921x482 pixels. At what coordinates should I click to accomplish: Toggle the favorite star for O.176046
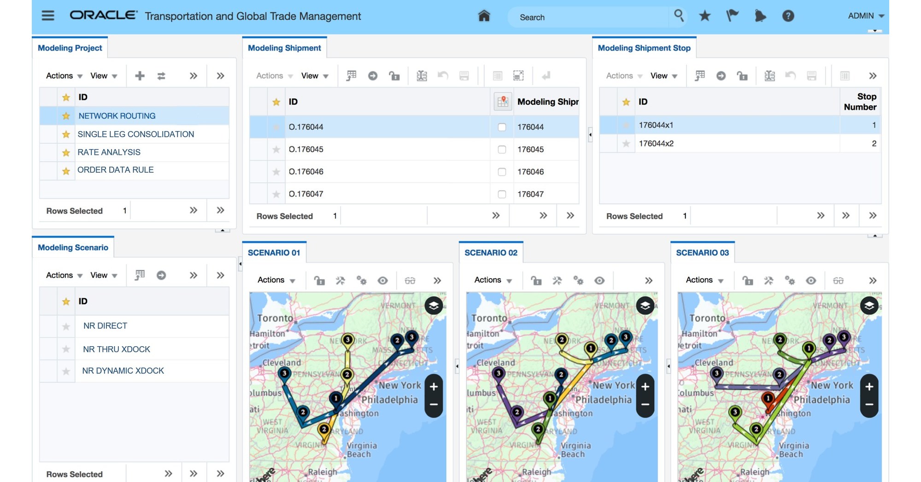[x=276, y=171]
